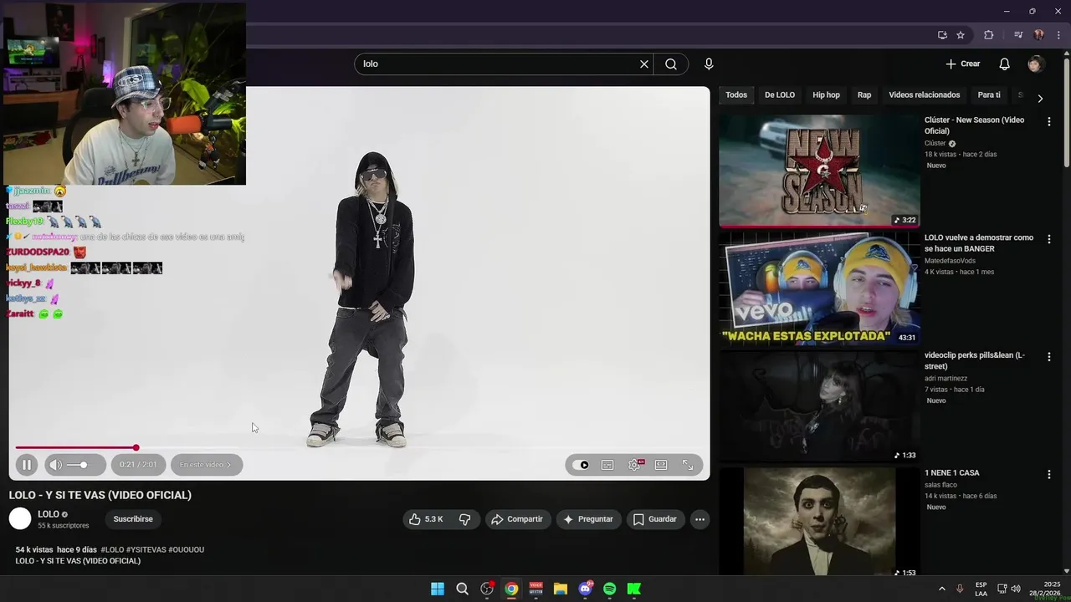Viewport: 1071px width, 602px height.
Task: Start voice search with the microphone icon
Action: pyautogui.click(x=709, y=64)
